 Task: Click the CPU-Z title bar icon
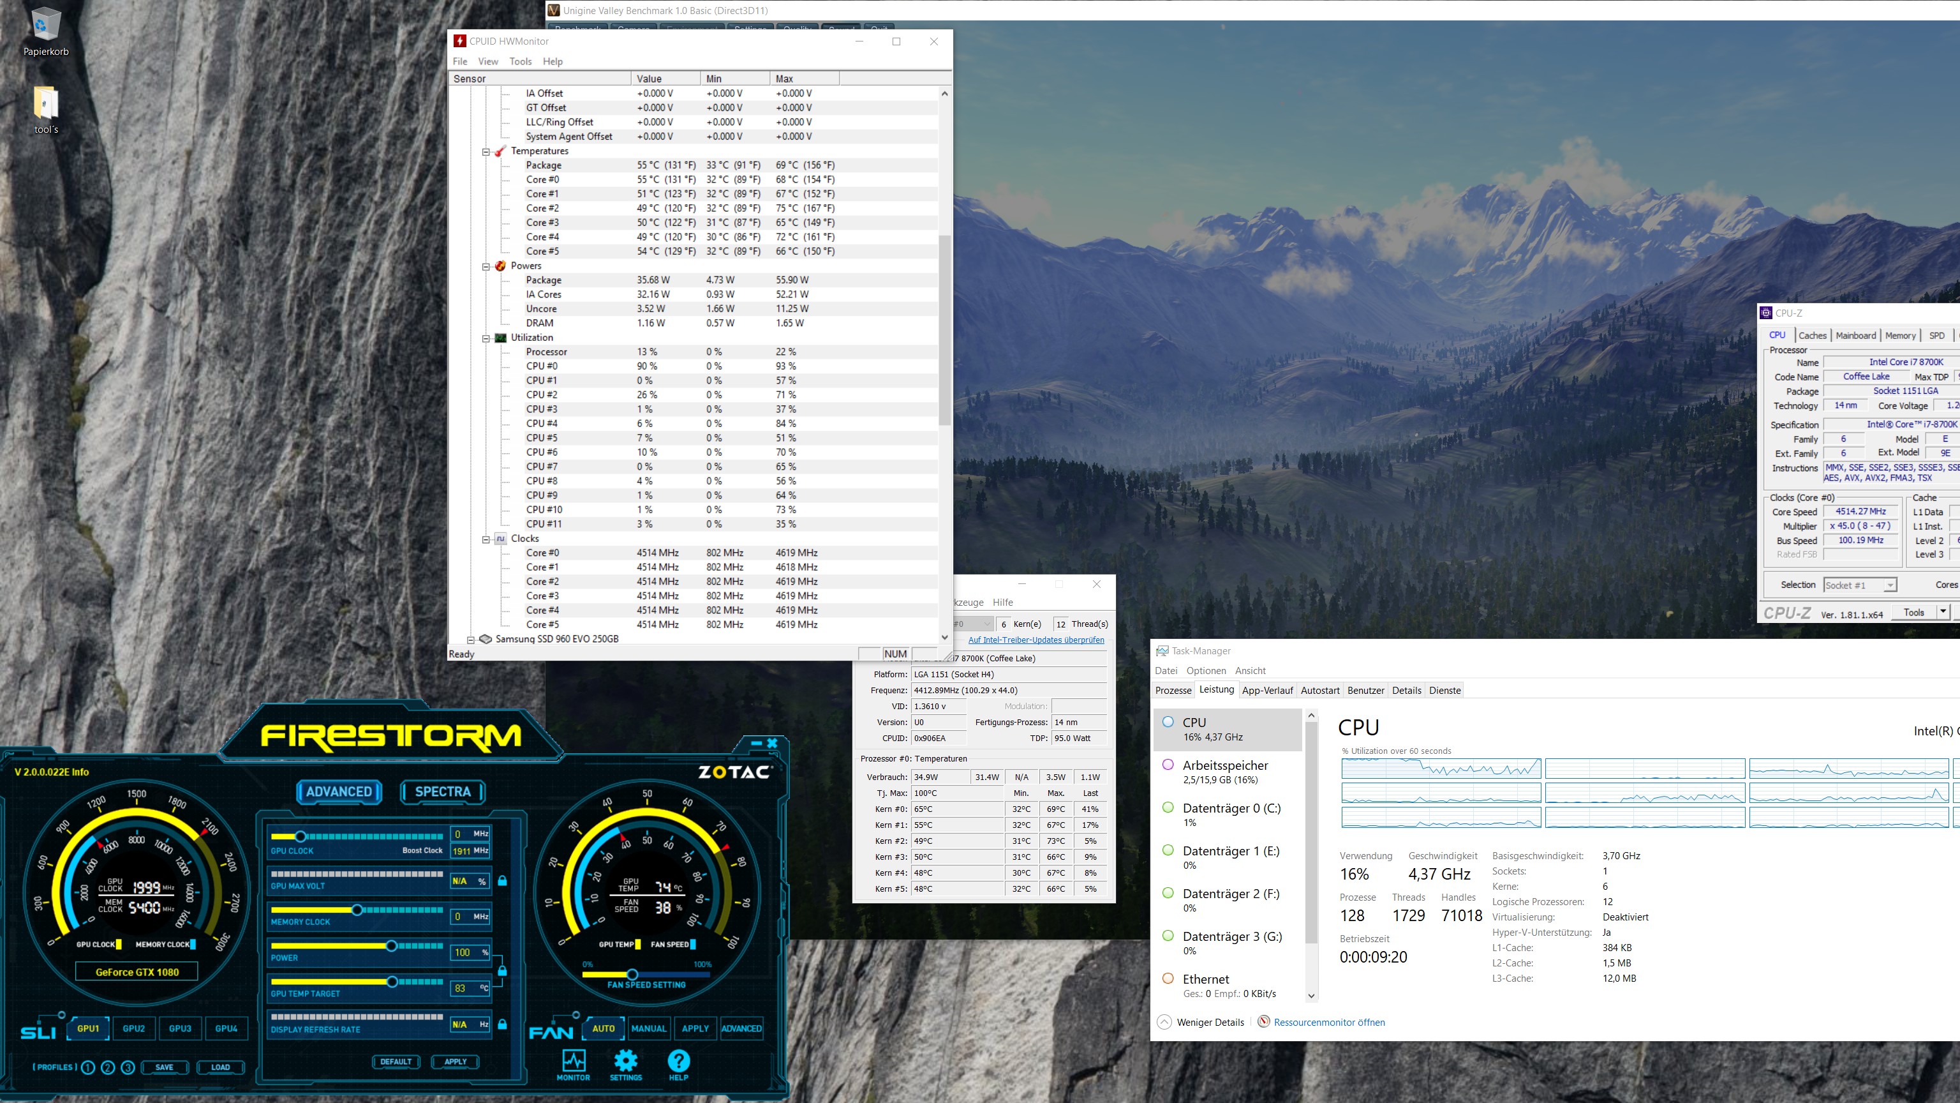point(1766,313)
